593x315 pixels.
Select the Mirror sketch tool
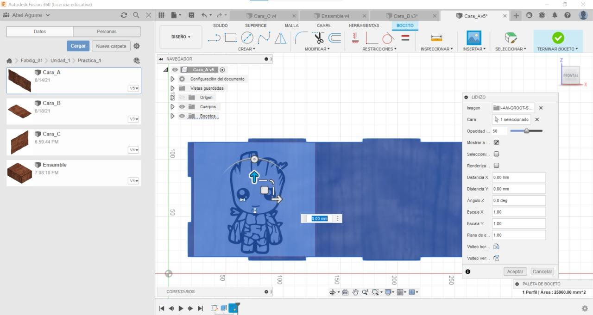[280, 38]
